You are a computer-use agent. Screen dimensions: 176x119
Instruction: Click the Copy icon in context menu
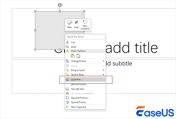[67, 47]
